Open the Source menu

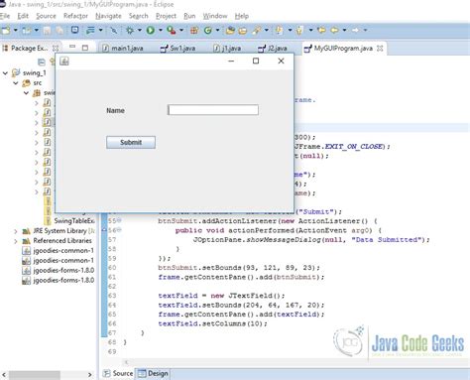pos(46,16)
